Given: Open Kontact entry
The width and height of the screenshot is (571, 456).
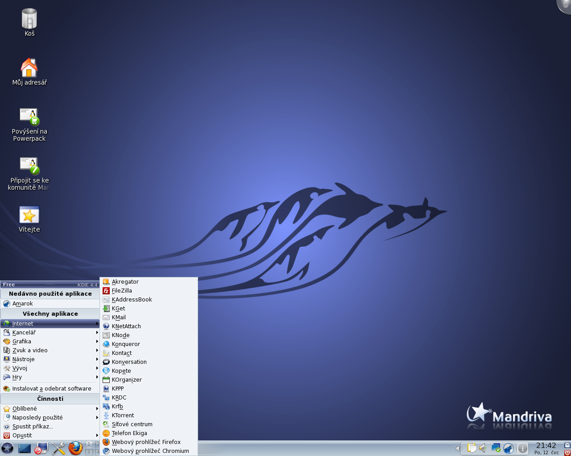Looking at the screenshot, I should coord(149,353).
